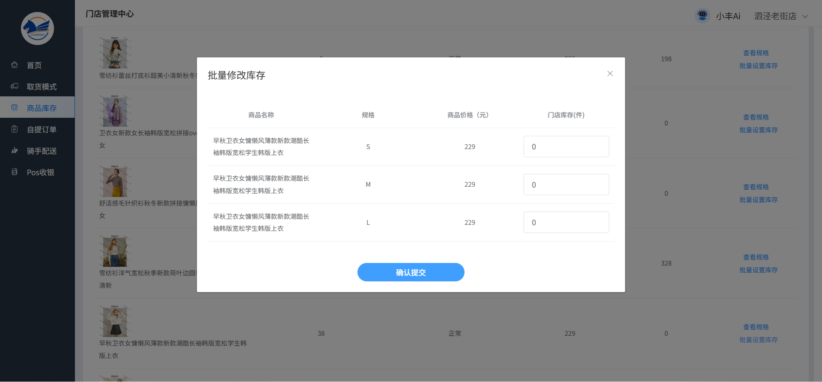Click the pickup mode truck icon
The width and height of the screenshot is (822, 382).
15,87
